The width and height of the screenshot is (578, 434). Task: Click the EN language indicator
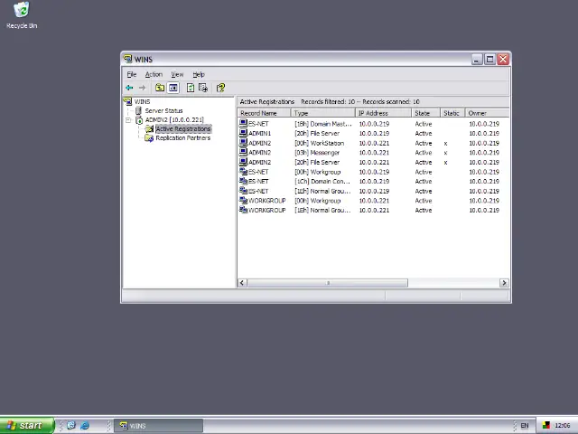[524, 426]
